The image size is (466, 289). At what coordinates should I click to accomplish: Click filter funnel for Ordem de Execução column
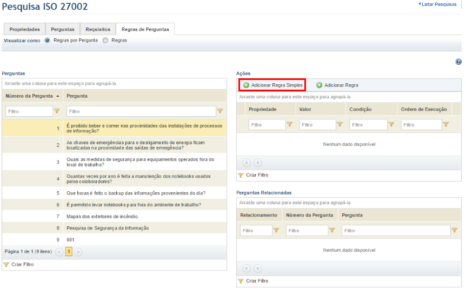point(446,124)
